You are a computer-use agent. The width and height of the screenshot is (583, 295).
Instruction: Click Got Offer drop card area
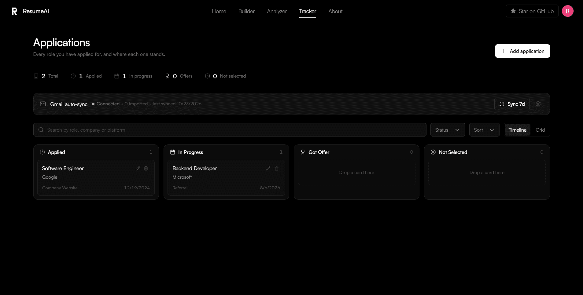coord(356,173)
